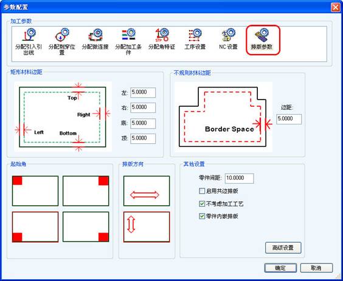
Task: Open the 分配引入引出线 parameter icon
Action: point(29,41)
